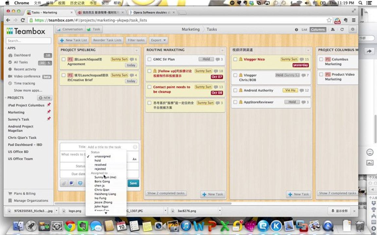The height and width of the screenshot is (235, 377).
Task: Click the Aa text formatting icon
Action: 135,159
